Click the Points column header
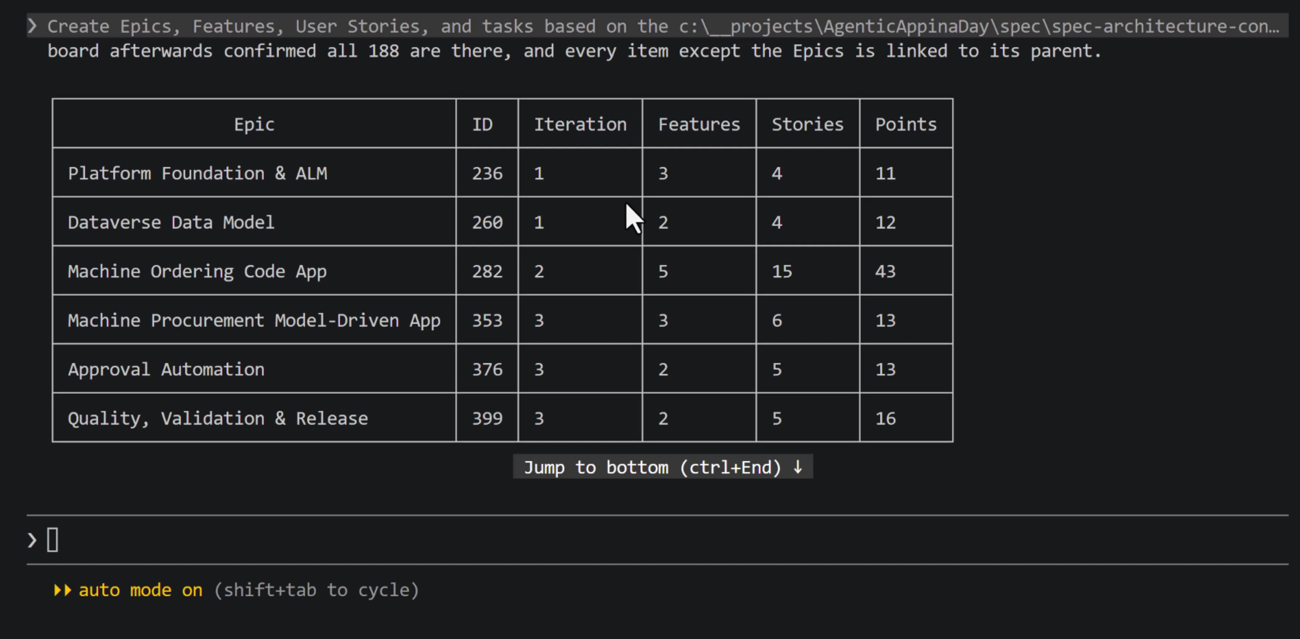Viewport: 1300px width, 639px height. [906, 124]
